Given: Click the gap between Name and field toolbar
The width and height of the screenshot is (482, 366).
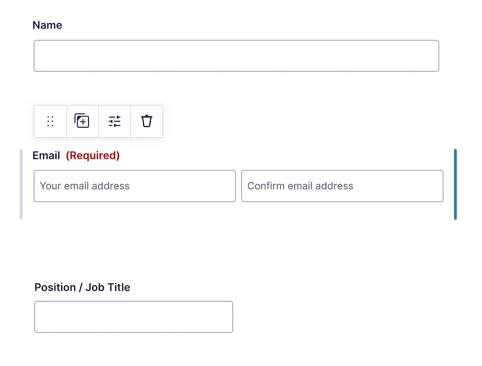Looking at the screenshot, I should click(236, 88).
